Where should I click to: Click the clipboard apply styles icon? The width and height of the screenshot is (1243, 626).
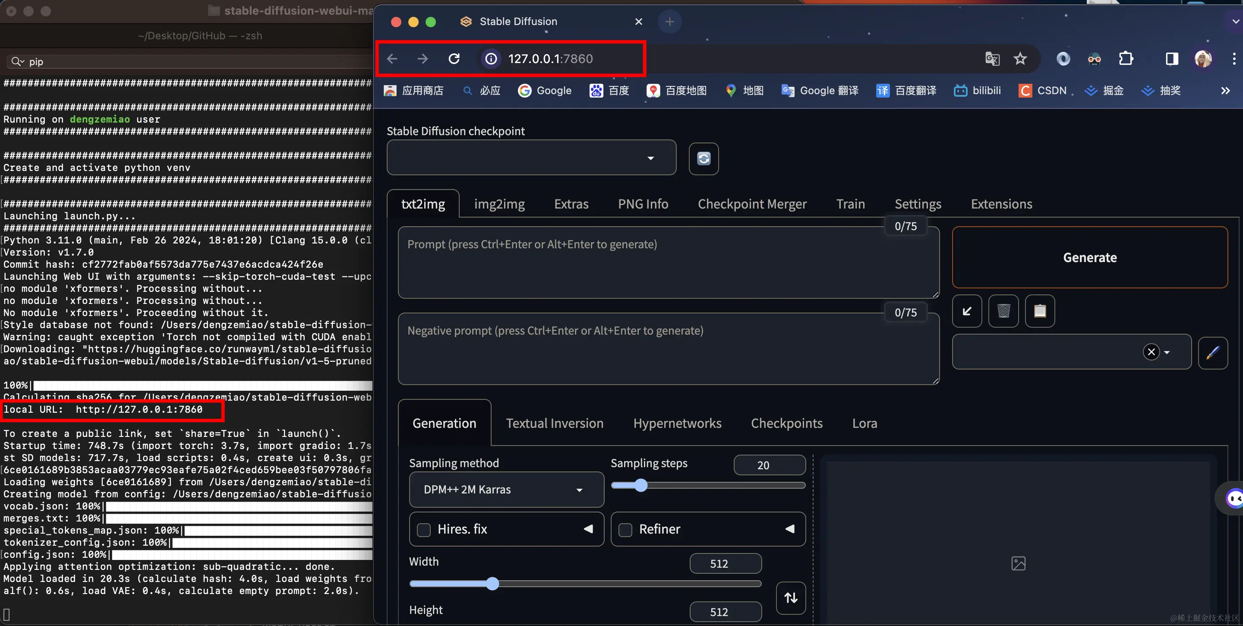tap(1039, 311)
